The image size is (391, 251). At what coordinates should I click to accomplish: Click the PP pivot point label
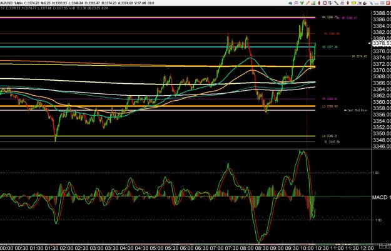(330, 99)
